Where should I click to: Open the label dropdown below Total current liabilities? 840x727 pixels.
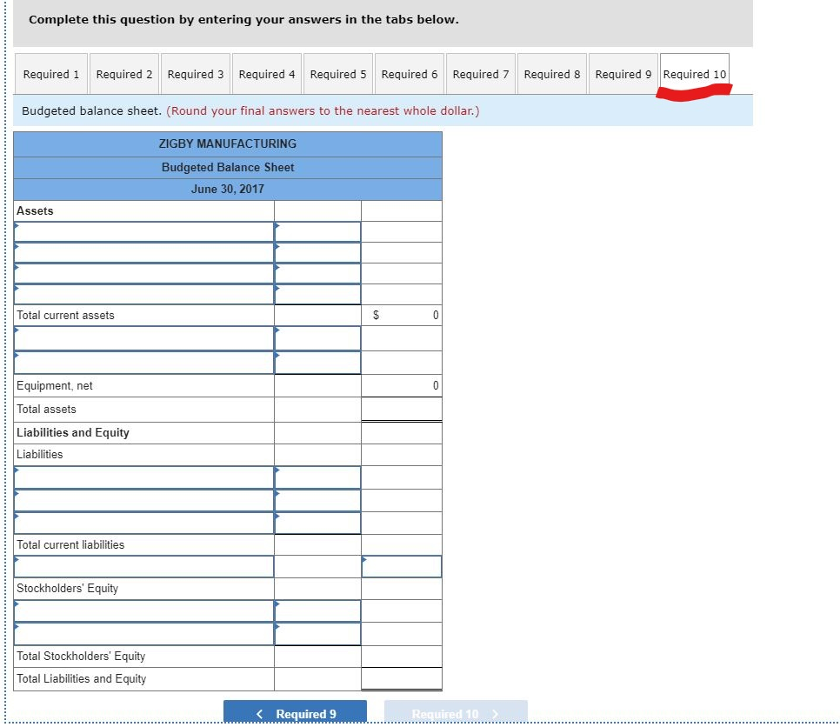click(143, 566)
